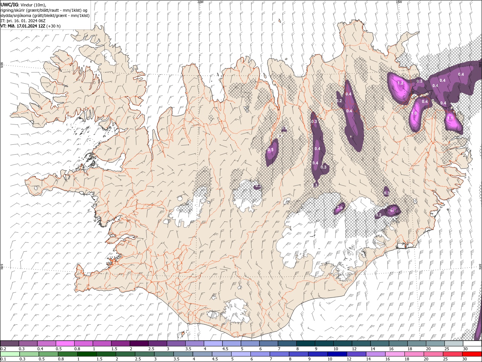Click the 1.2 snowfall value on the map
The width and height of the screenshot is (482, 362).
point(400,83)
